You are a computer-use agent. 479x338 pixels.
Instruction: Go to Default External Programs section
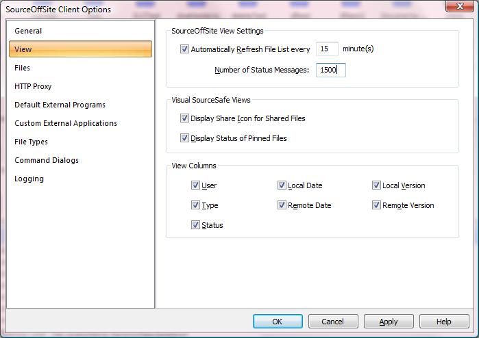click(x=60, y=105)
